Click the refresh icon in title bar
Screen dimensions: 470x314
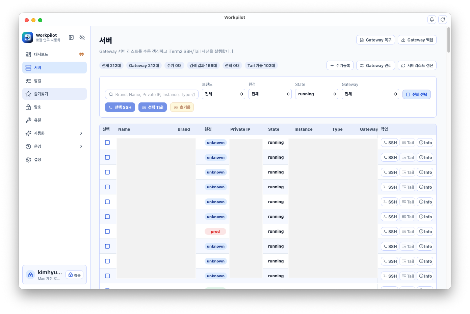coord(443,20)
